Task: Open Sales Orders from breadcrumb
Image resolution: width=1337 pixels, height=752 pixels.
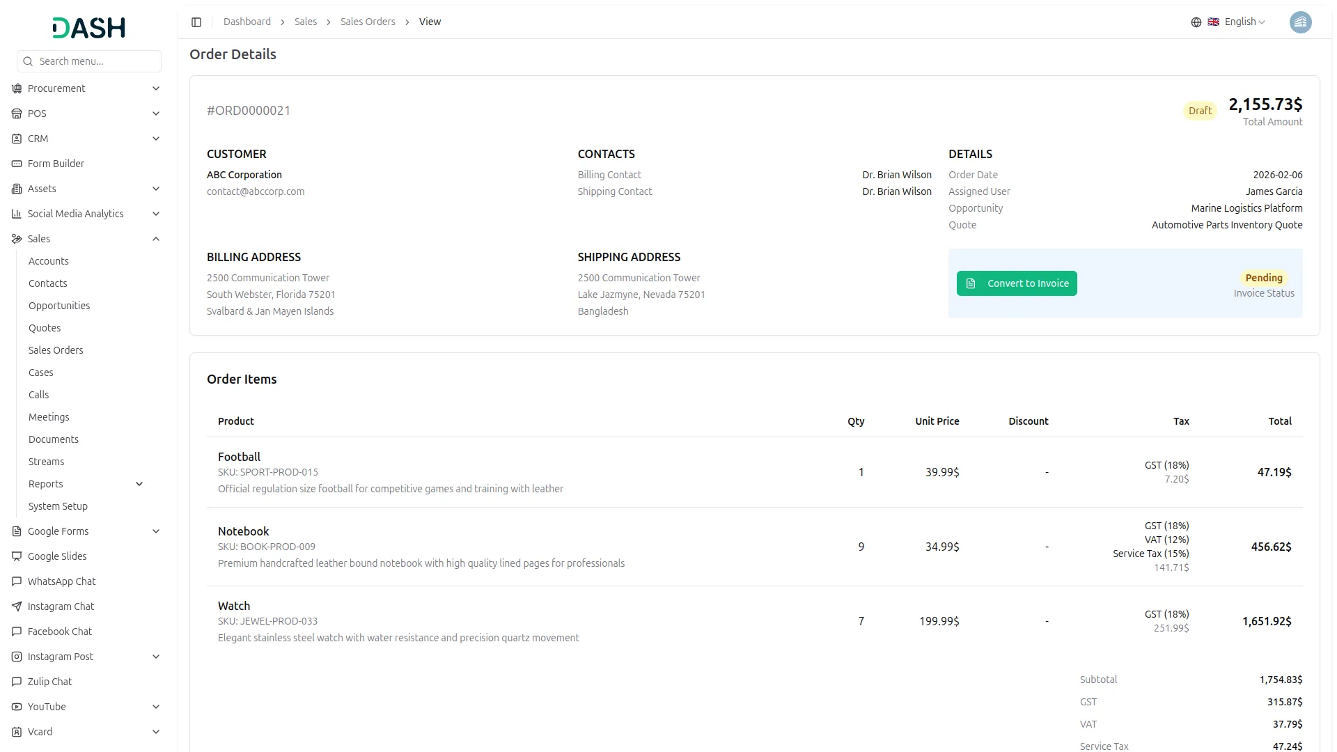Action: [x=368, y=22]
